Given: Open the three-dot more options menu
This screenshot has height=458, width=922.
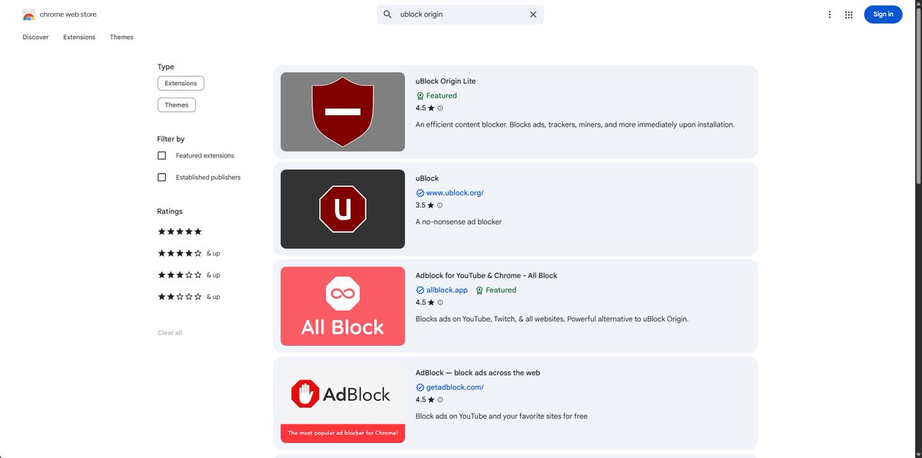Looking at the screenshot, I should pos(830,15).
